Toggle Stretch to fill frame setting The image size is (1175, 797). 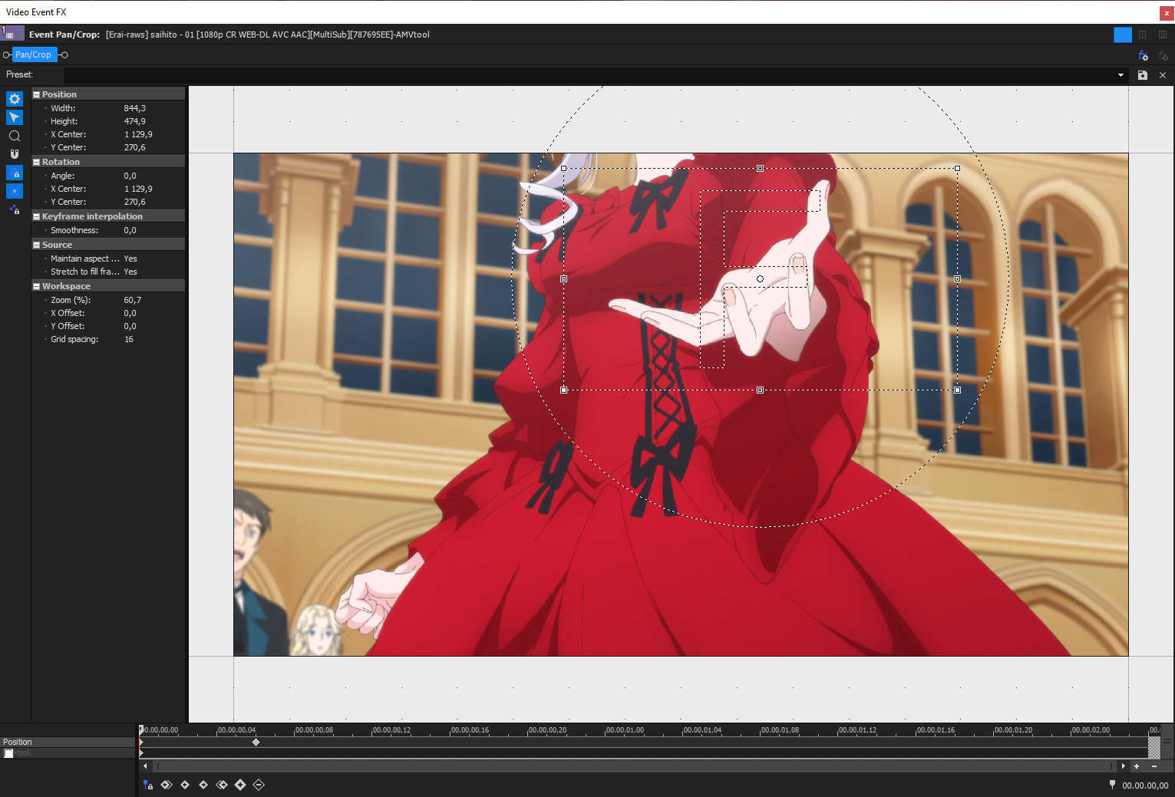[130, 272]
